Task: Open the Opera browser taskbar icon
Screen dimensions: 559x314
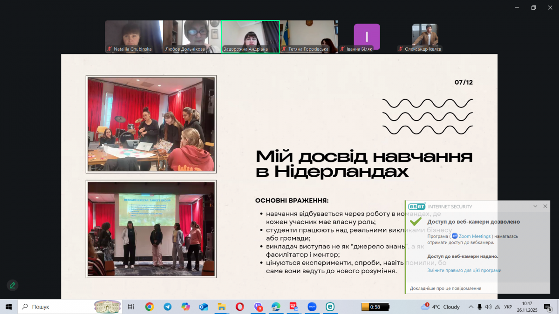Action: (x=239, y=307)
